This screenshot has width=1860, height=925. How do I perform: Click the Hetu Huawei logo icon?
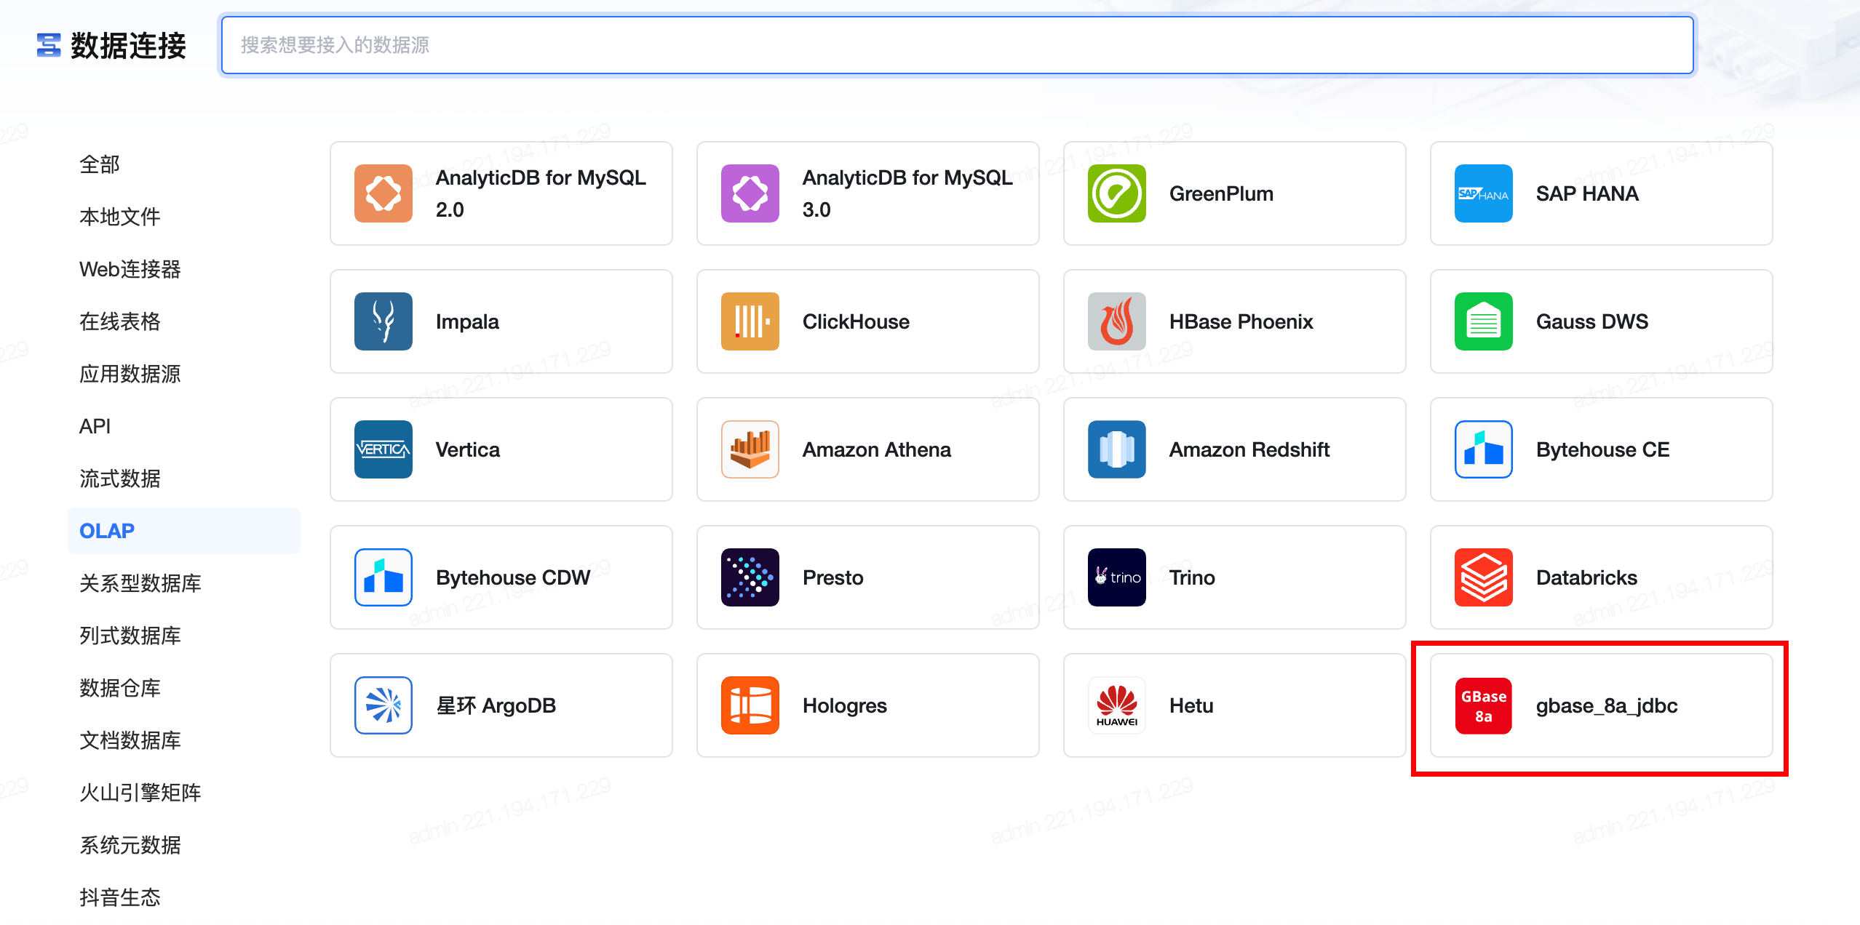coord(1117,705)
